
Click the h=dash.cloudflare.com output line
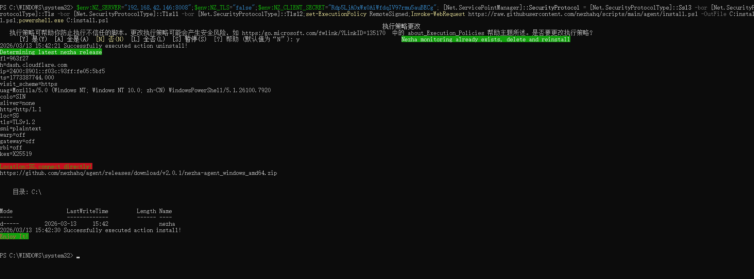(x=33, y=65)
